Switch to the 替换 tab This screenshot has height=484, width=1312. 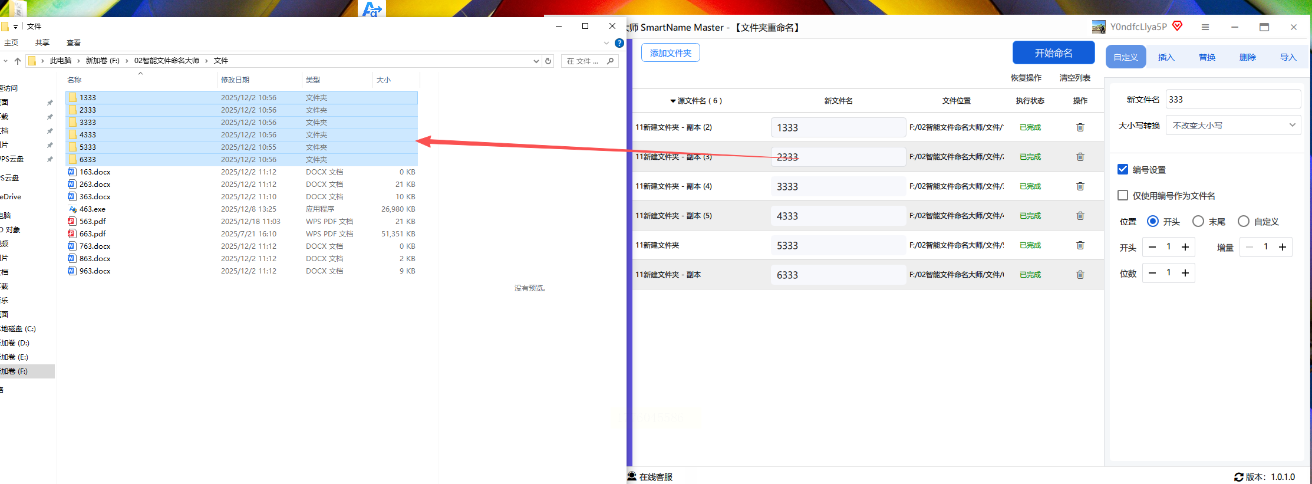[x=1206, y=57]
